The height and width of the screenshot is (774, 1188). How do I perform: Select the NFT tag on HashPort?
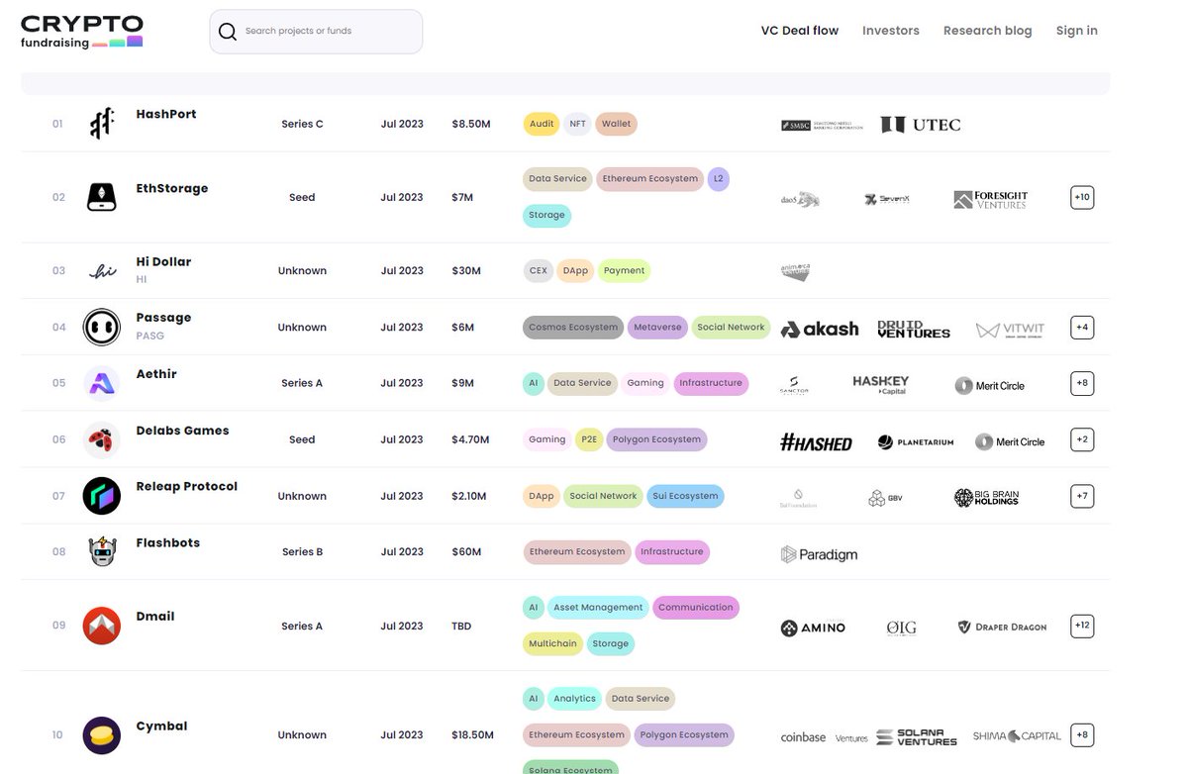577,124
